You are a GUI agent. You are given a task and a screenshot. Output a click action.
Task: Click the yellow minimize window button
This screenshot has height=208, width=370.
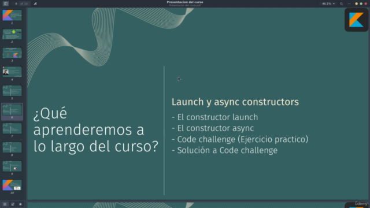tap(356, 3)
